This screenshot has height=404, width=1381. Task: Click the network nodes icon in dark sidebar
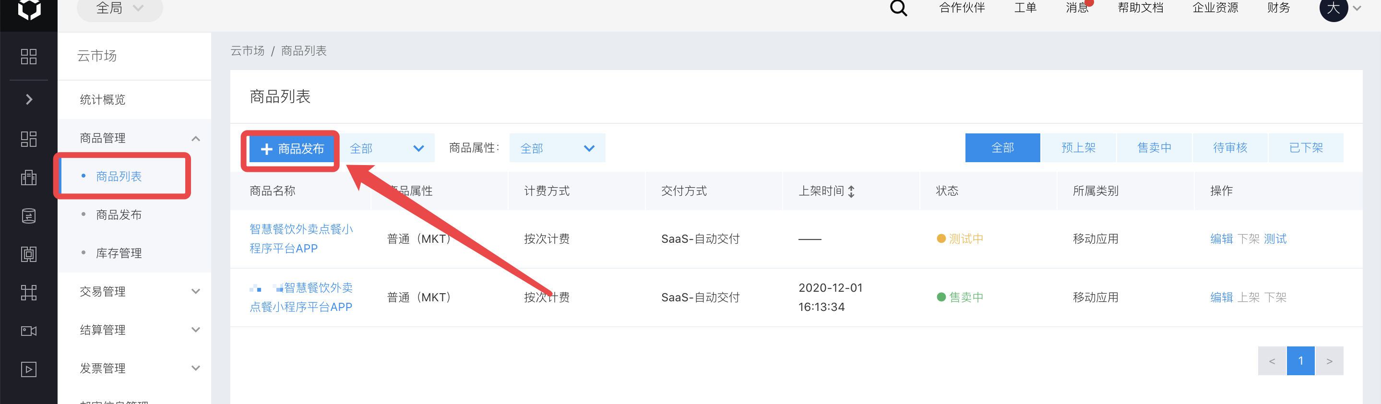(29, 293)
